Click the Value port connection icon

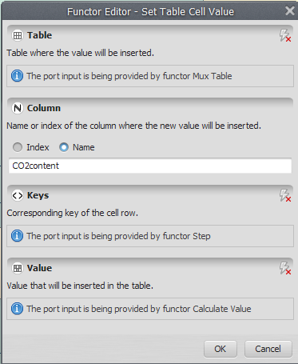pyautogui.click(x=285, y=268)
